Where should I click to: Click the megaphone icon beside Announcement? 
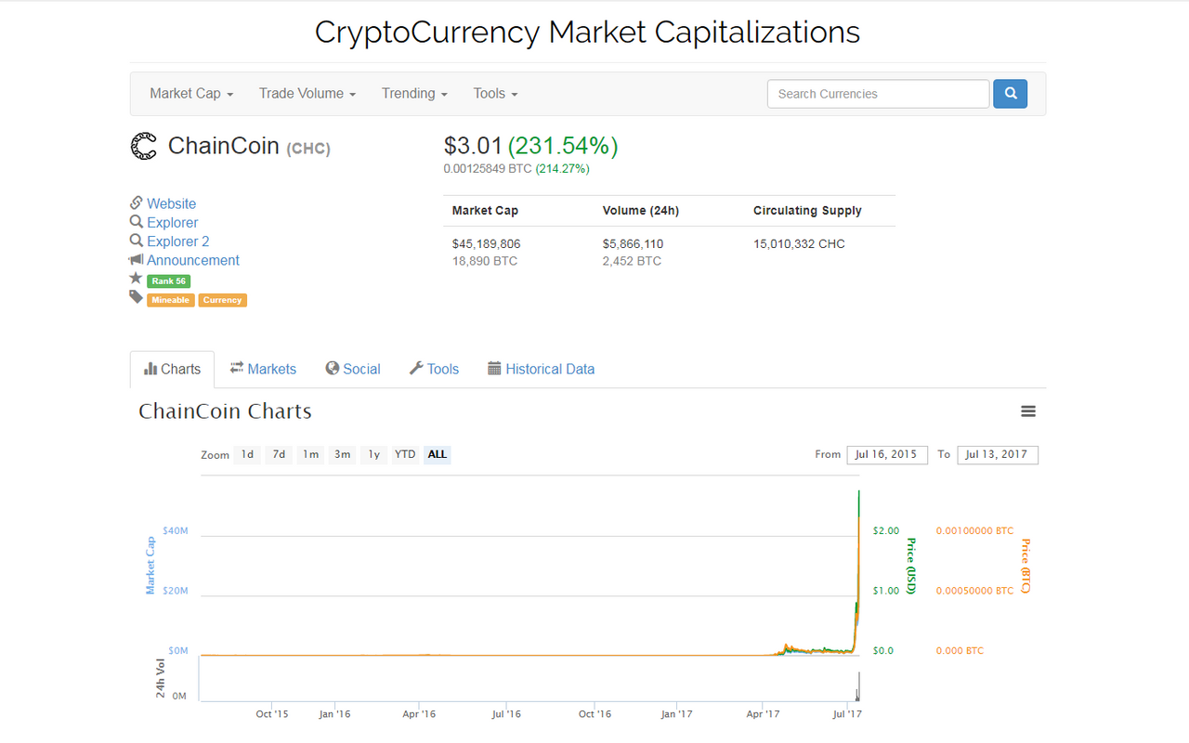pyautogui.click(x=137, y=260)
